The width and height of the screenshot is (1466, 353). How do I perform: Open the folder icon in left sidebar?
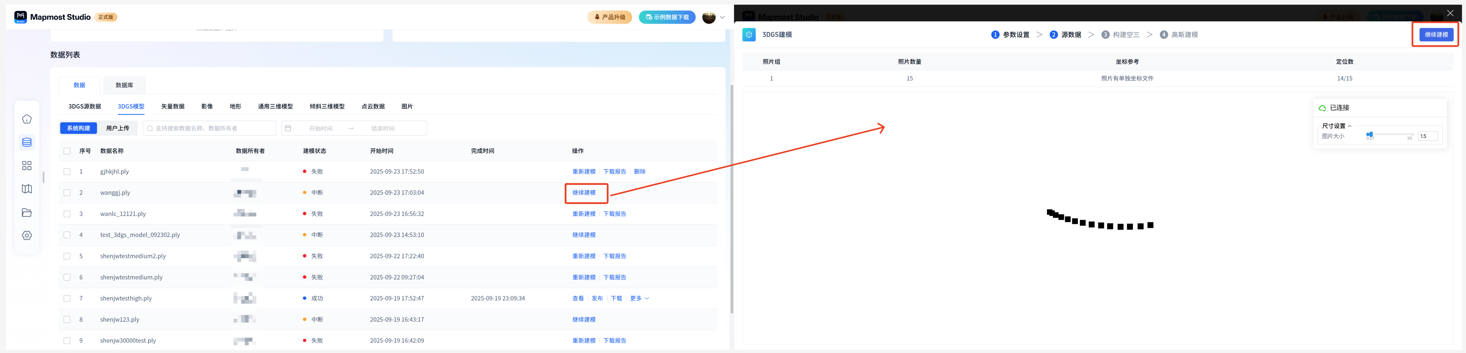(27, 213)
